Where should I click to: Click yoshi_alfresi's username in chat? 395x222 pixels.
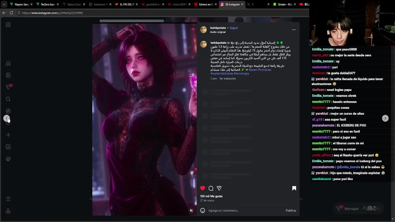[322, 155]
